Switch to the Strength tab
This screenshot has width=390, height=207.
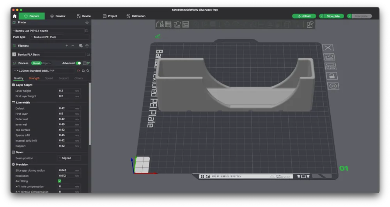click(x=34, y=78)
